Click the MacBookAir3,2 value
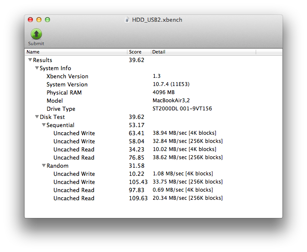 point(171,101)
